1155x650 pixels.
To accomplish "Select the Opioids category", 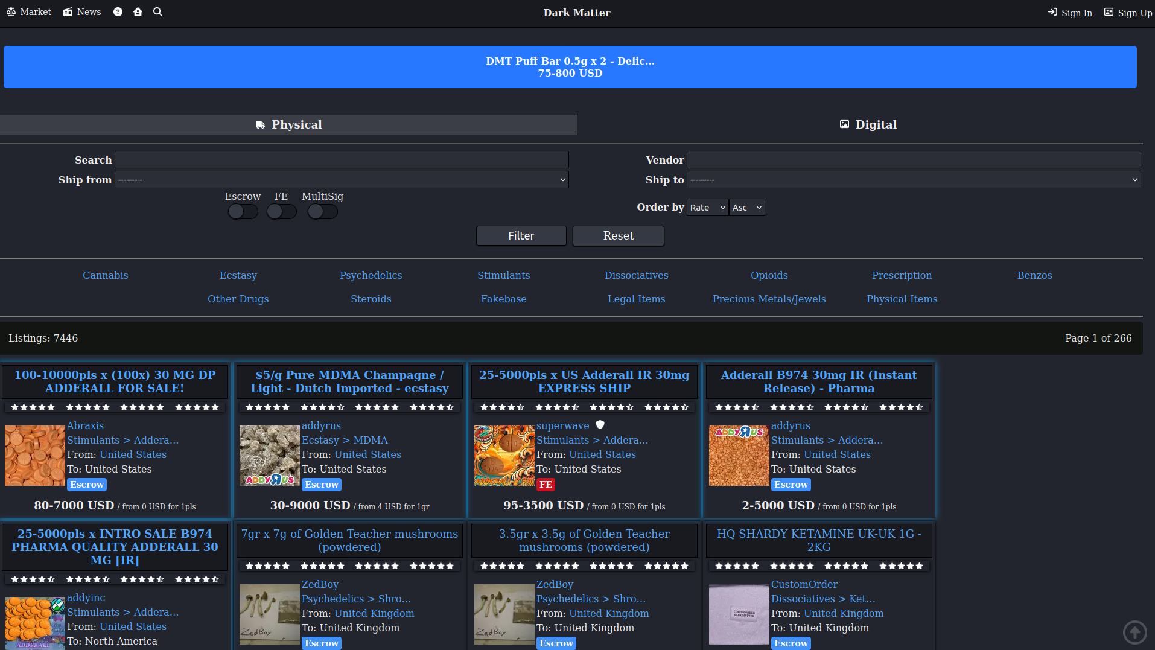I will [x=769, y=275].
